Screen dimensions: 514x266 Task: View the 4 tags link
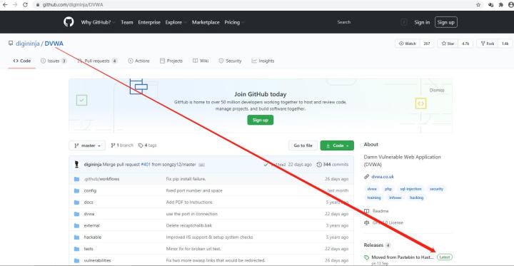pos(147,145)
